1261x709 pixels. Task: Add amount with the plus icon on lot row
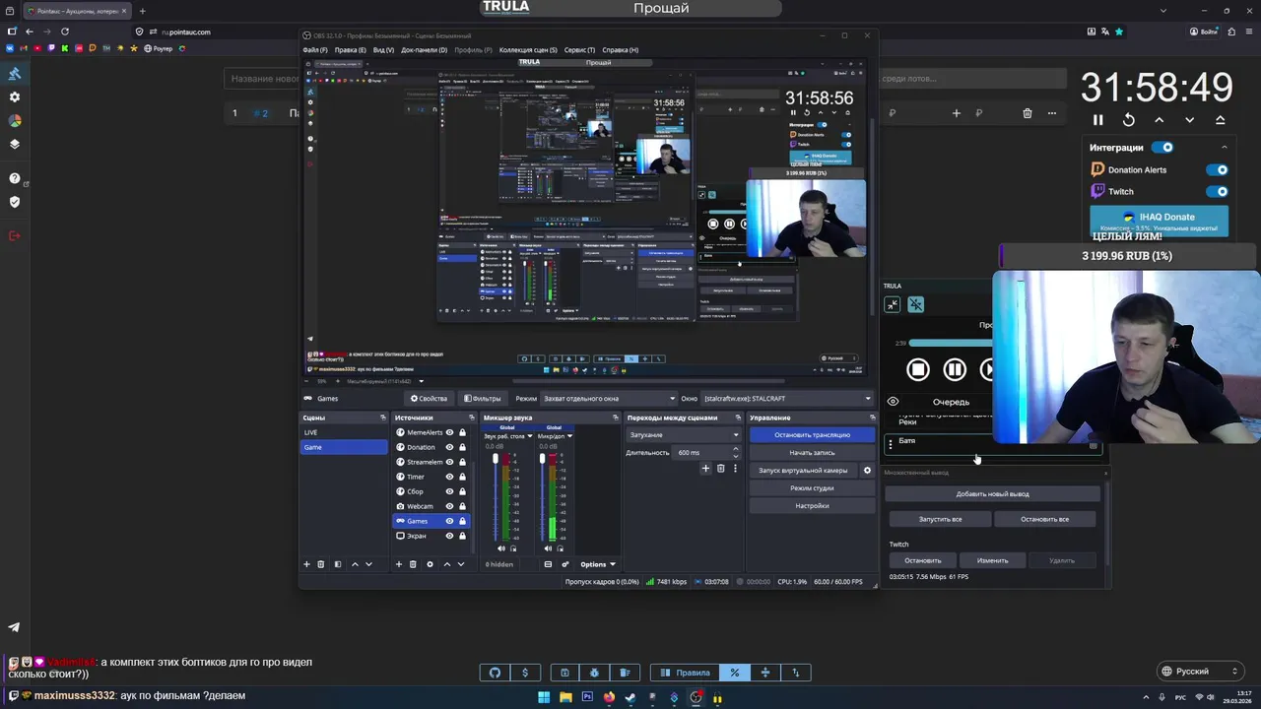point(956,113)
